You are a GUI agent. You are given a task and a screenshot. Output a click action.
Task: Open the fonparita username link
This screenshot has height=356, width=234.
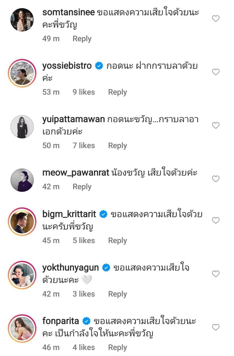click(x=61, y=321)
